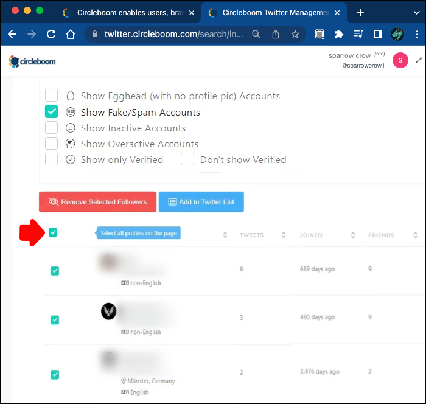Screen dimensions: 426x404
Task: Click the 'Show Fake/Spam Accounts' label
Action: (x=141, y=112)
